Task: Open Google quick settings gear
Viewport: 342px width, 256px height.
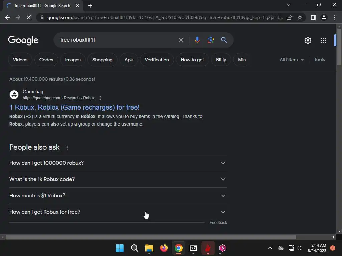Action: point(308,40)
